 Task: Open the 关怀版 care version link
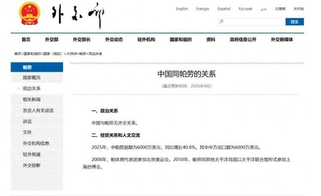point(299,9)
